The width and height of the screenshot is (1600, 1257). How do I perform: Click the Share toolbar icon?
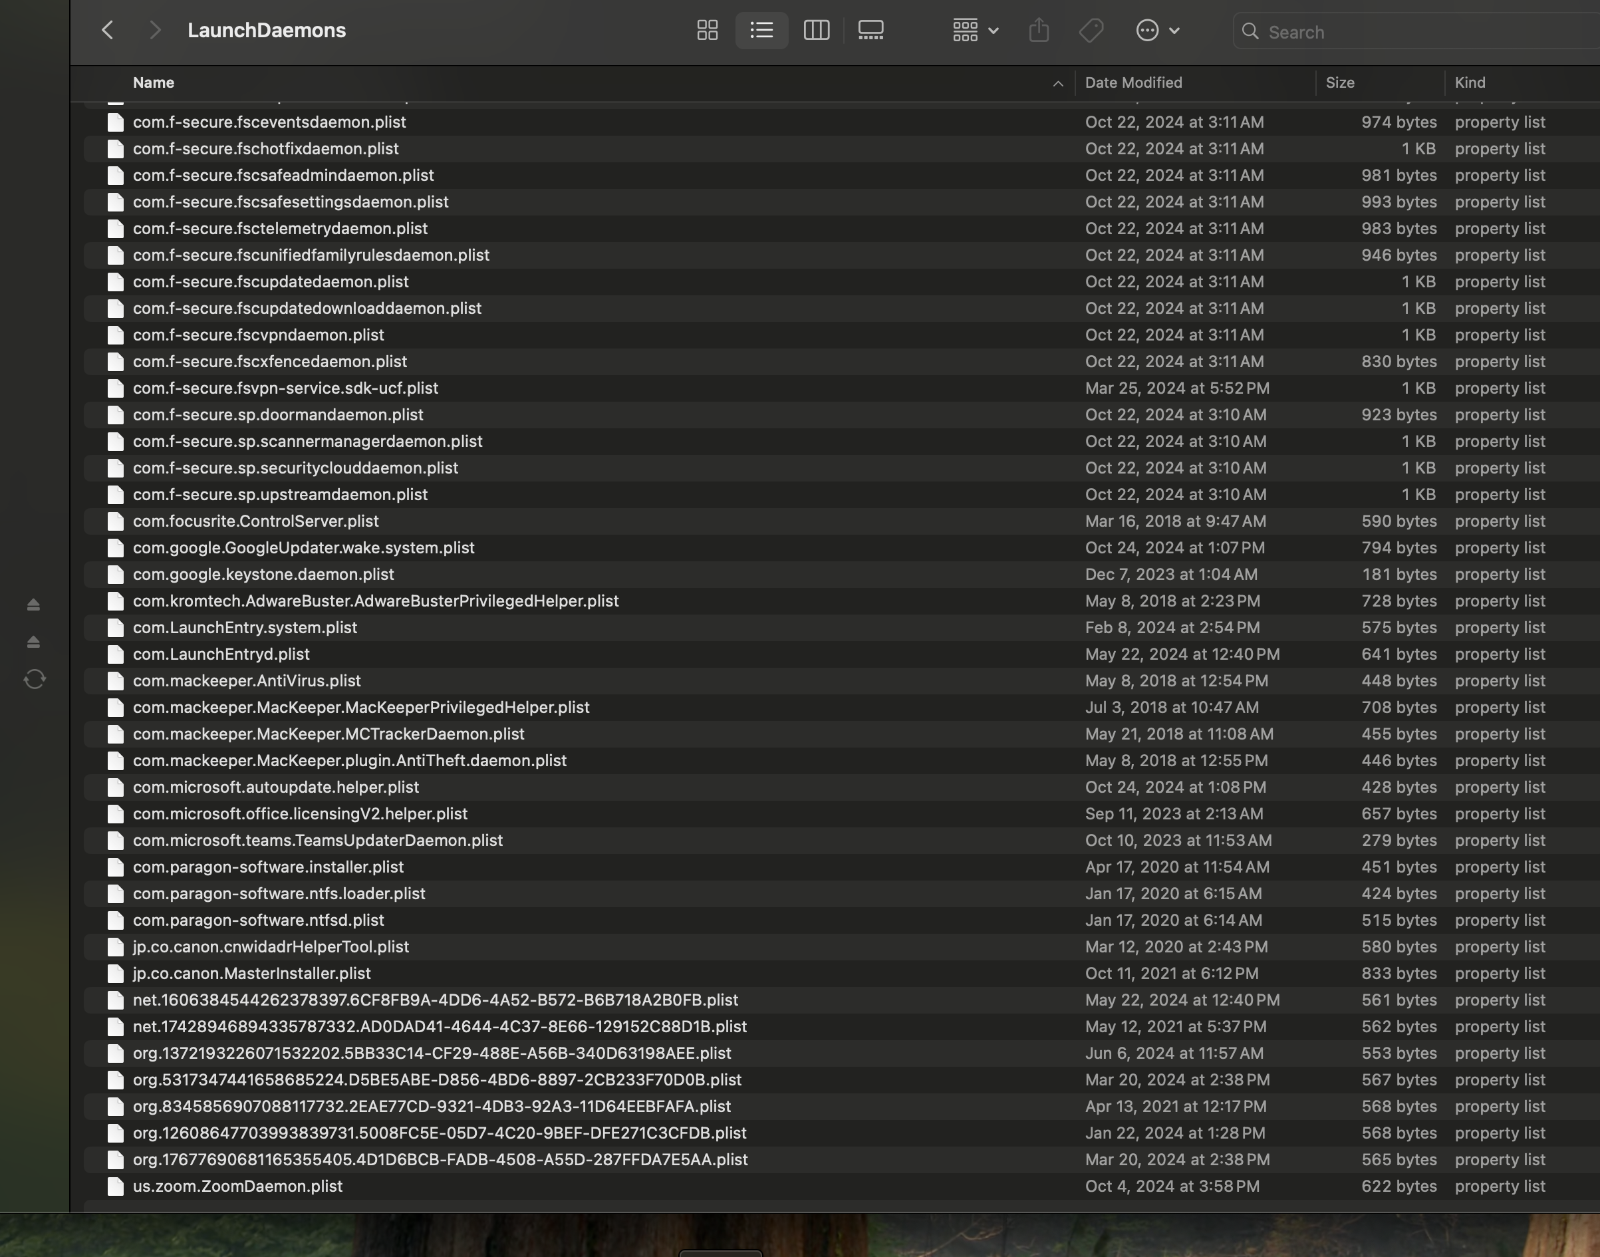(1039, 30)
